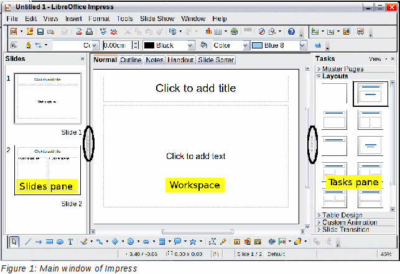The image size is (400, 274).
Task: Open the line style combo box
Action: pyautogui.click(x=76, y=45)
